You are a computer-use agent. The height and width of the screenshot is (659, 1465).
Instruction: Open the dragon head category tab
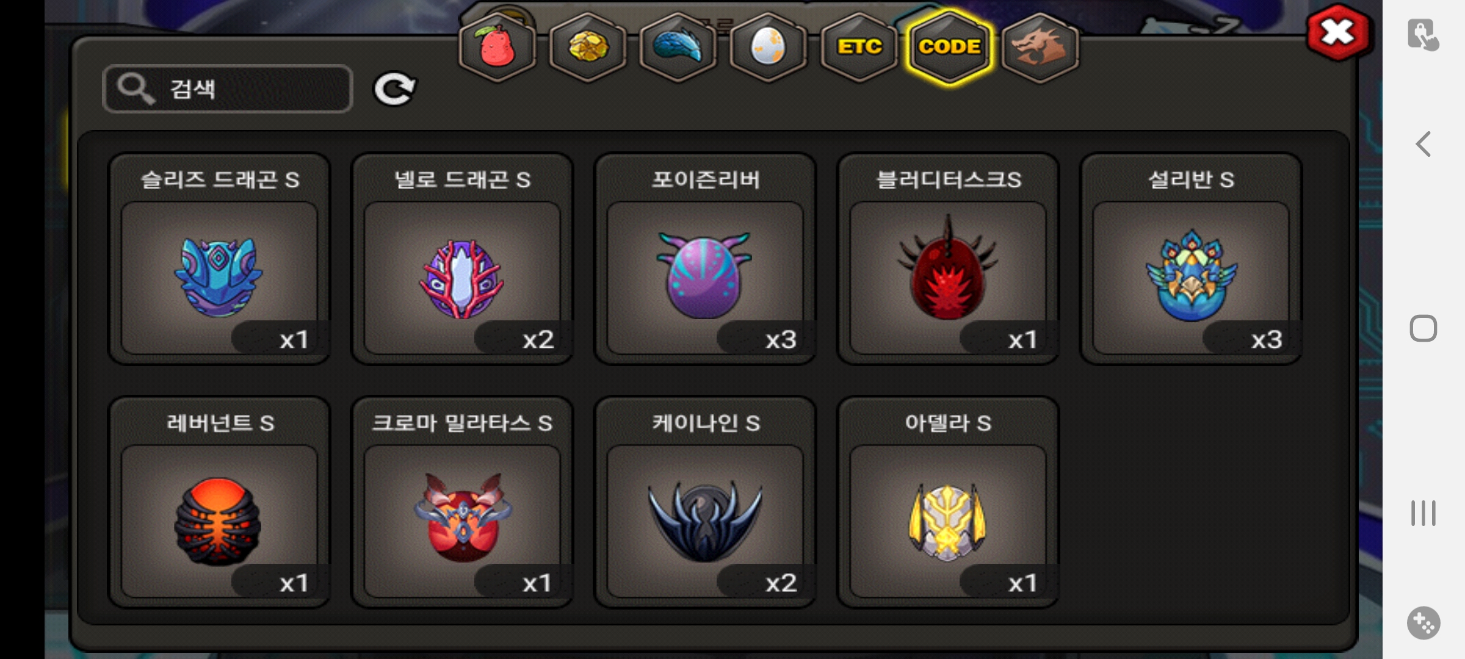[1040, 48]
